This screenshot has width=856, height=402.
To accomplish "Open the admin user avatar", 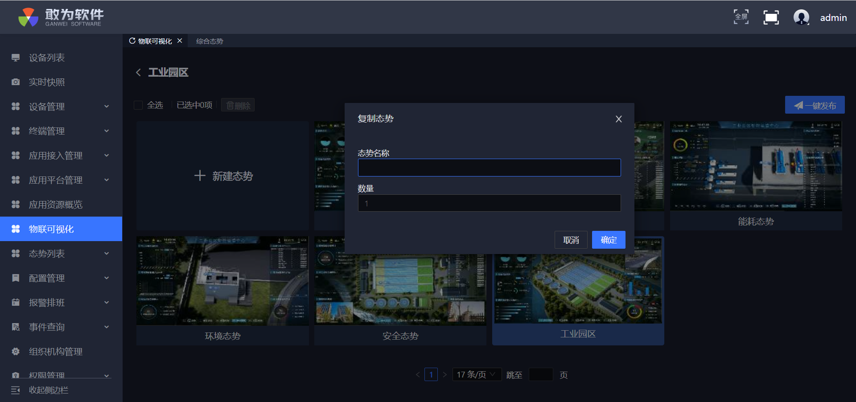I will (801, 17).
